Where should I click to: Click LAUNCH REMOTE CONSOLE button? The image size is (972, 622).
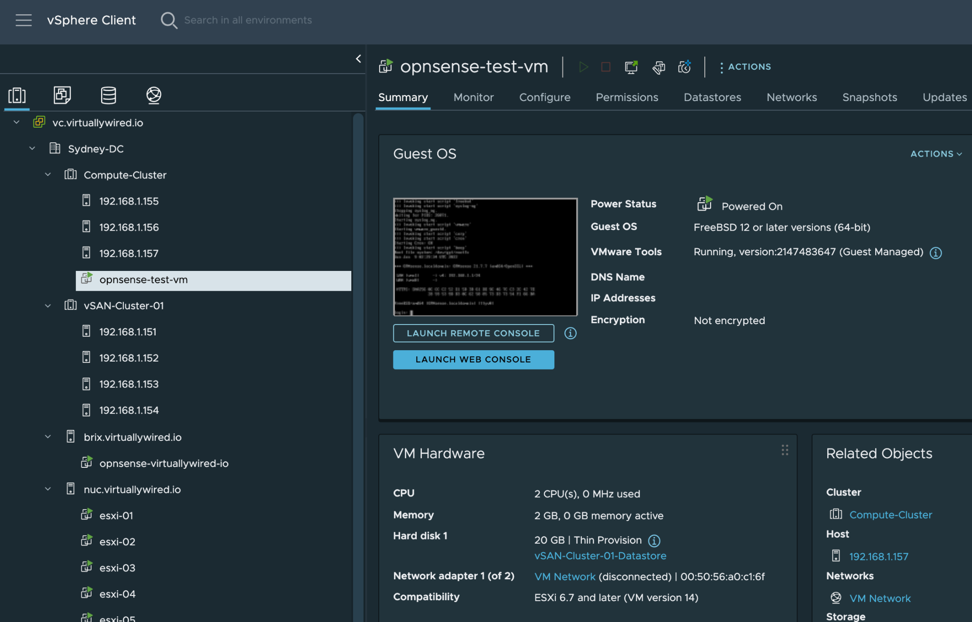[x=473, y=333]
